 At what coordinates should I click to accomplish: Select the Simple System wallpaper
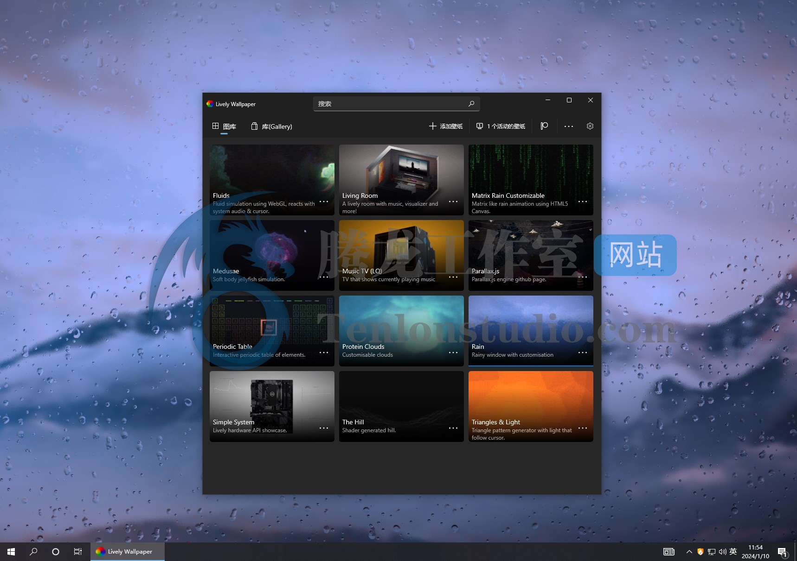click(272, 406)
